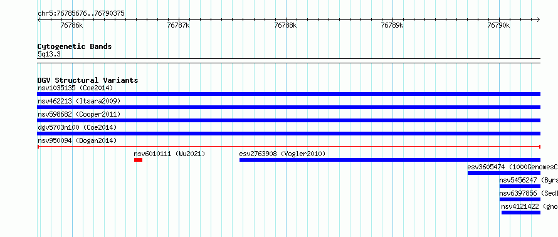Image resolution: width=558 pixels, height=237 pixels.
Task: Click the chr5:76785676..76790375 coordinates label
Action: (81, 14)
